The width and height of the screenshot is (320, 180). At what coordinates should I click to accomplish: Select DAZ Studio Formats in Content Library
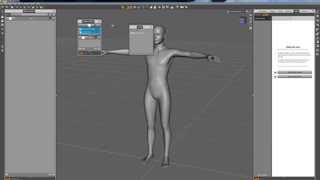tap(89, 29)
